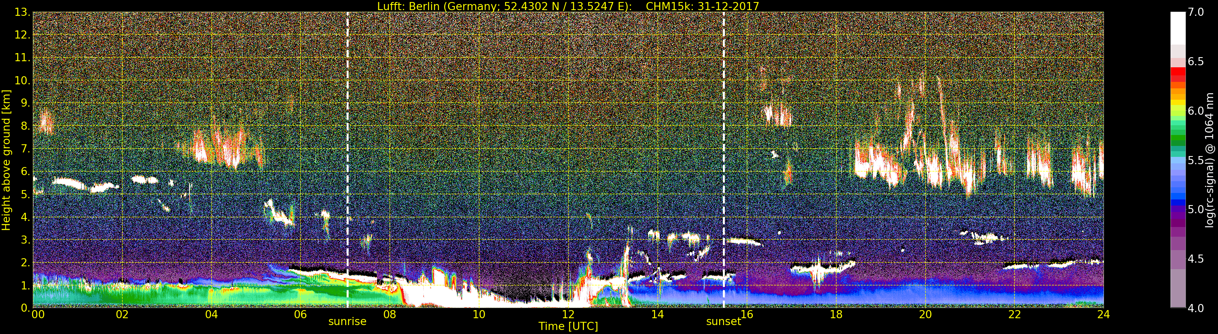Click the time axis tick '00'

click(37, 315)
